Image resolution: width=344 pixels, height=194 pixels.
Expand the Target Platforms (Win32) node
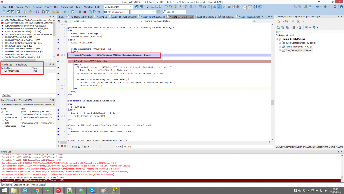(280, 47)
